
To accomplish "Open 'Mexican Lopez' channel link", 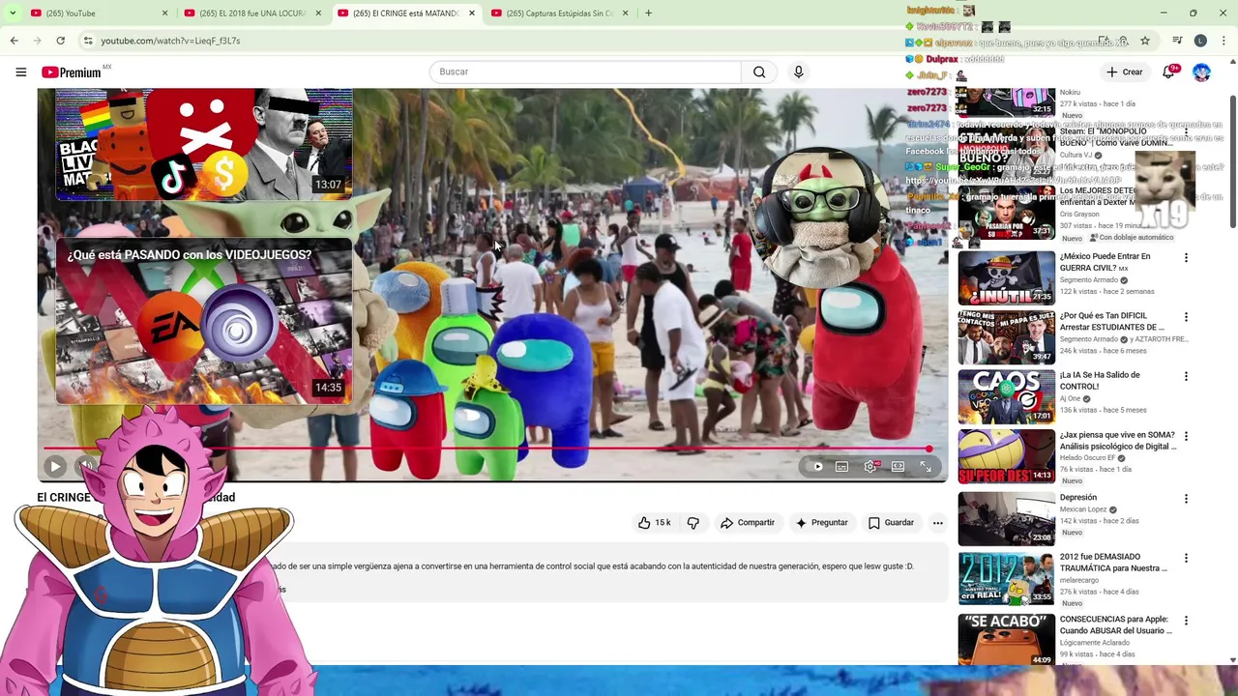I will point(1083,508).
